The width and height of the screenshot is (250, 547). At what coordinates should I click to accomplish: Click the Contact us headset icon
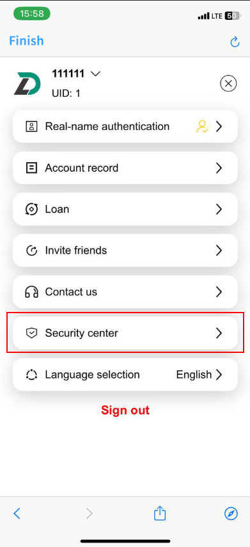(32, 291)
